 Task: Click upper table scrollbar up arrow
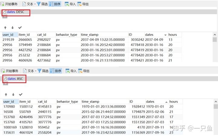215,35
